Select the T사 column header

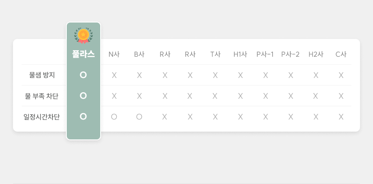[x=215, y=55]
